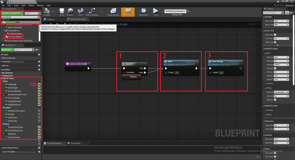Click the Add Graph plus icon
The height and width of the screenshot is (160, 295).
pyautogui.click(x=39, y=54)
